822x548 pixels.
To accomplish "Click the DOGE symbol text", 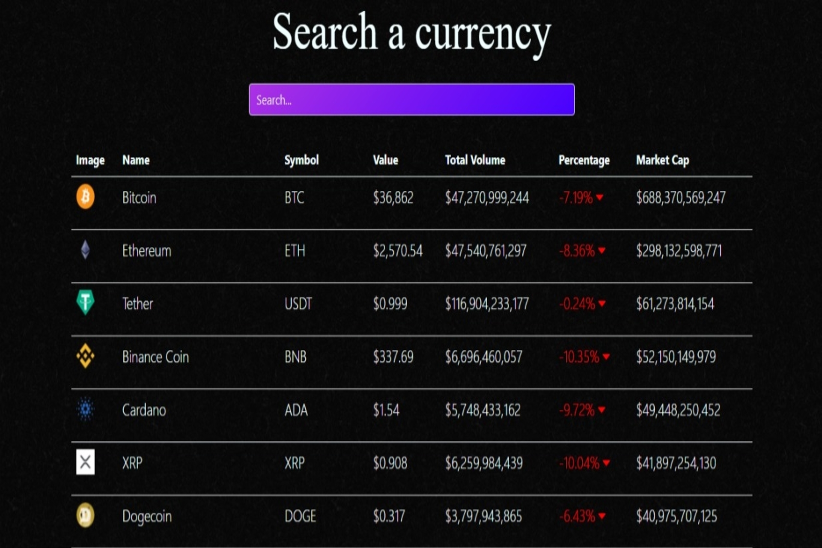I will [x=300, y=516].
